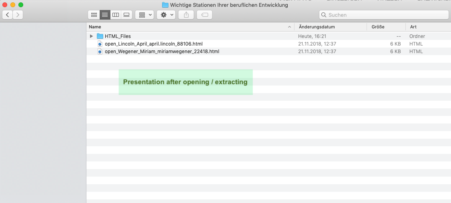
Task: Select open_Wegener_Miriam_miriamwegener_22418.html file
Action: click(162, 52)
